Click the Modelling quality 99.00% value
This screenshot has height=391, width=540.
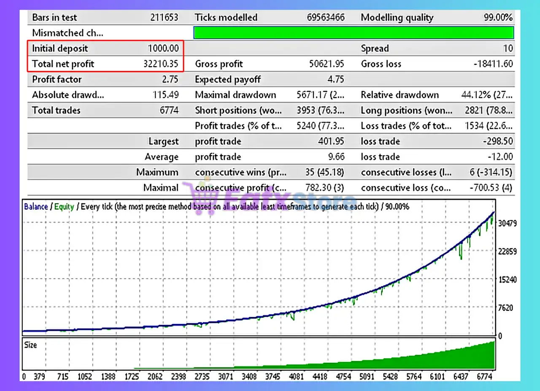click(x=498, y=18)
